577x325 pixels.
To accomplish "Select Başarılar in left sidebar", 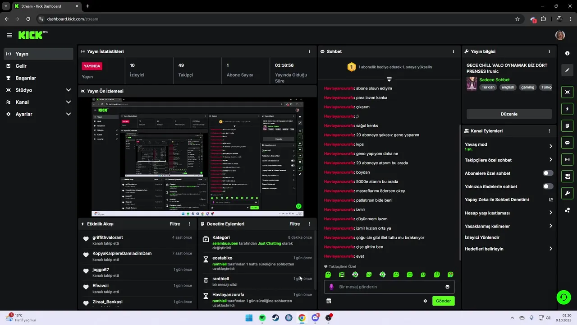I will click(x=38, y=78).
